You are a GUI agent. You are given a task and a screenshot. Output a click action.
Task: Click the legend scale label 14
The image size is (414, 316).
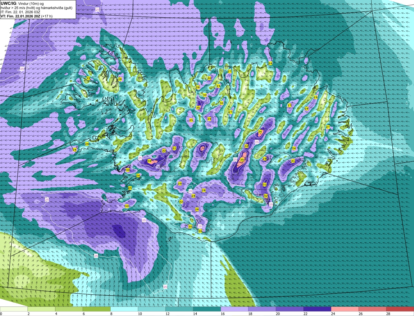(195, 314)
